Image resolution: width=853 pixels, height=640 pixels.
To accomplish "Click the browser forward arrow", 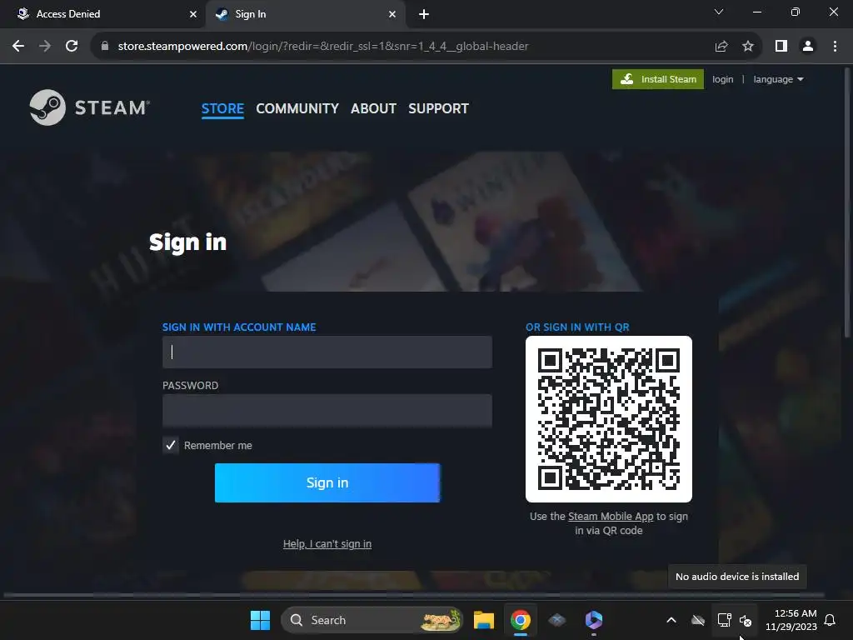I will [x=45, y=47].
